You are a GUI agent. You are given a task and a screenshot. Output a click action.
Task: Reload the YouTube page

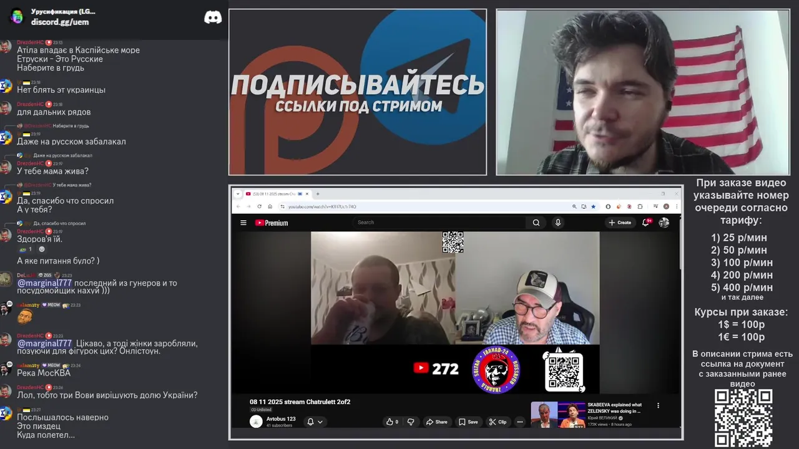(260, 206)
